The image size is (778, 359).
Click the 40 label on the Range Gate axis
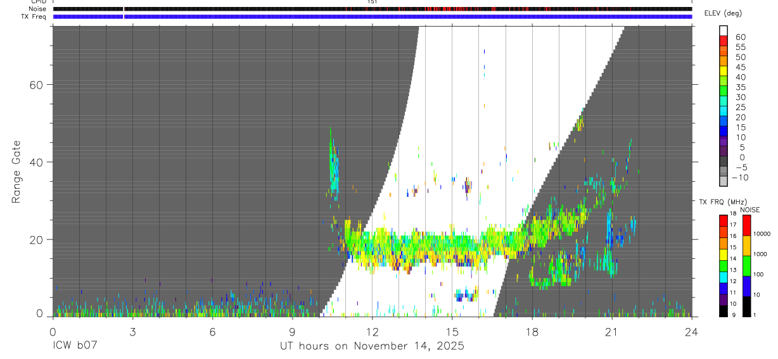point(37,162)
